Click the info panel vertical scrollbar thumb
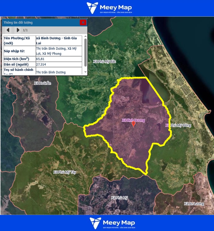 point(85,51)
